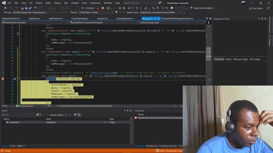Screen dimensions: 273x153
Task: Click the Navigate Backward icon in toolbar
Action: coord(6,8)
